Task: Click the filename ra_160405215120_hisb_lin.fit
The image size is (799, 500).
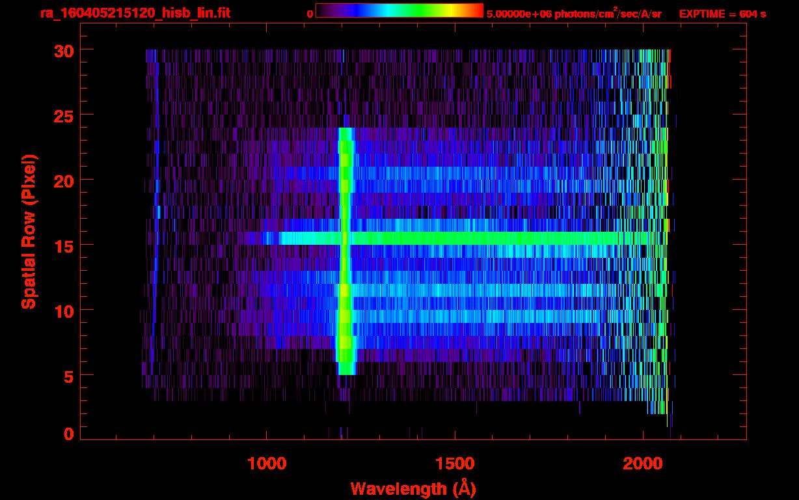Action: pos(135,13)
